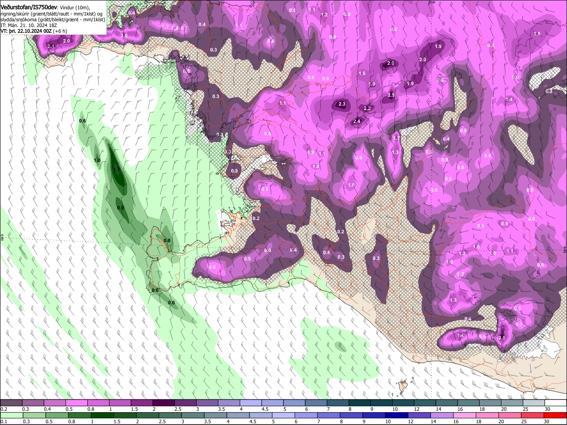567x425 pixels.
Task: Select purple 1.5 swatch on snow scale
Action: [142, 402]
